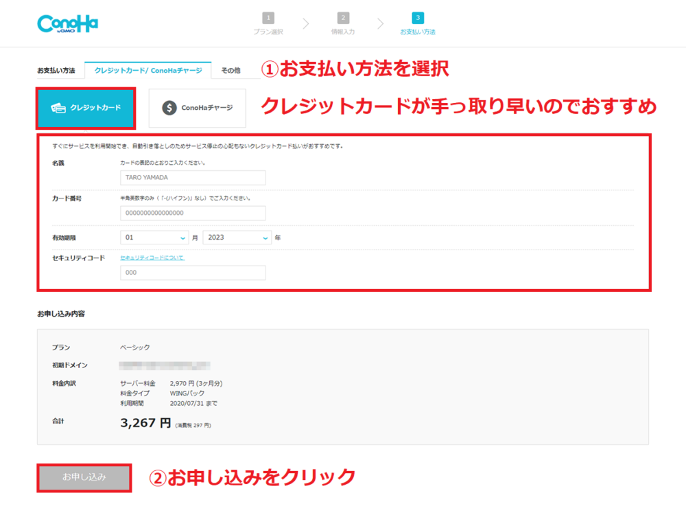Screen dimensions: 686x515
Task: Switch to the その他 tab
Action: pyautogui.click(x=230, y=71)
